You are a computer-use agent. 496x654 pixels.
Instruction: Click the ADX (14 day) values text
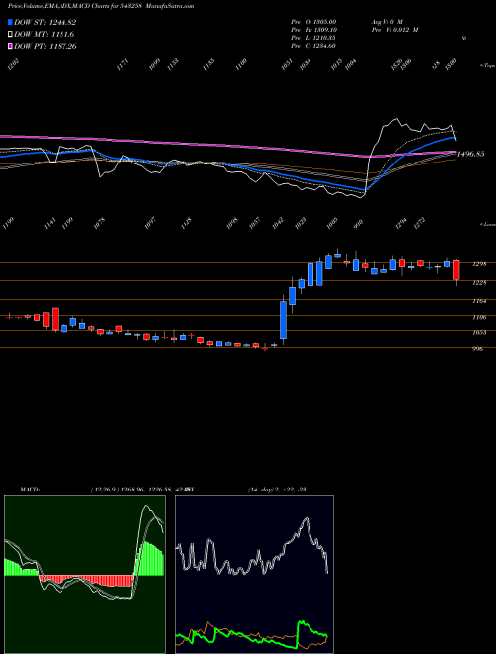pyautogui.click(x=277, y=490)
